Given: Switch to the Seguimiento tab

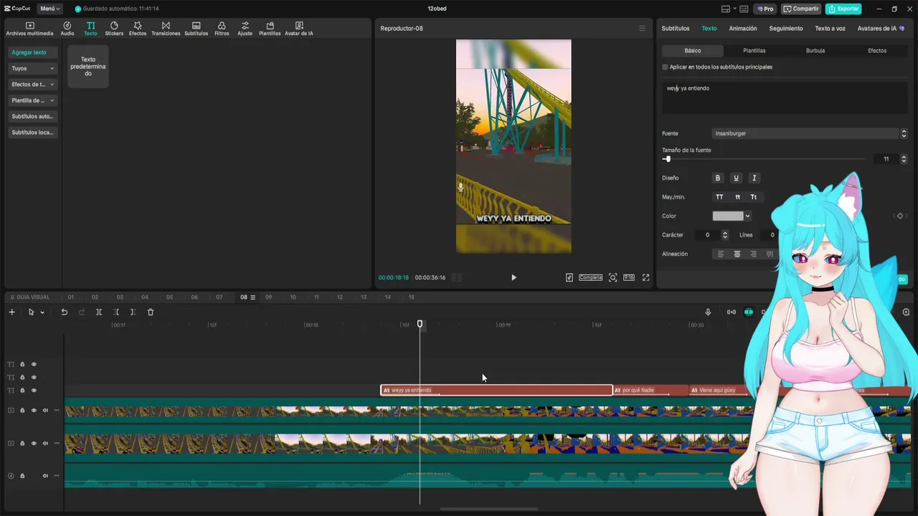Looking at the screenshot, I should click(786, 29).
